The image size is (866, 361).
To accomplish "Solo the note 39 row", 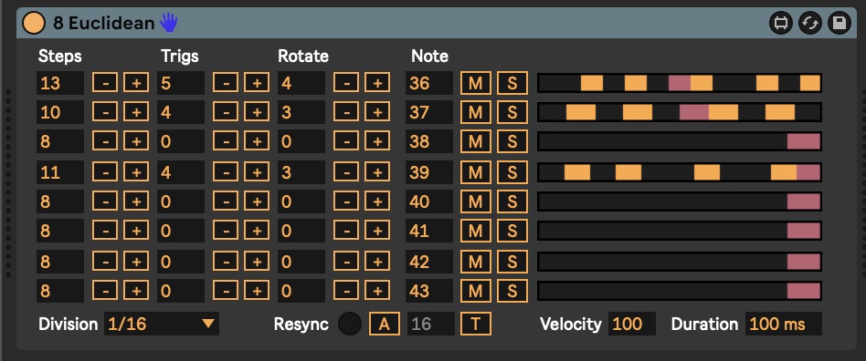I will point(512,172).
